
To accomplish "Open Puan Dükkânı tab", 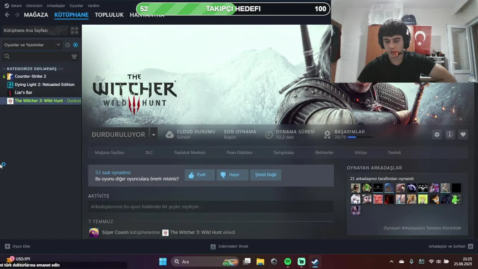I will click(x=239, y=152).
